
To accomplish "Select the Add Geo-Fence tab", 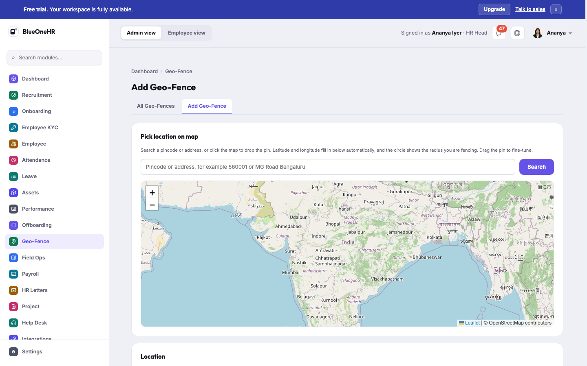I will tap(207, 106).
